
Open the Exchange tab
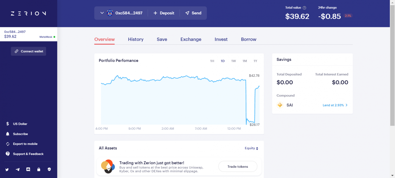(191, 39)
